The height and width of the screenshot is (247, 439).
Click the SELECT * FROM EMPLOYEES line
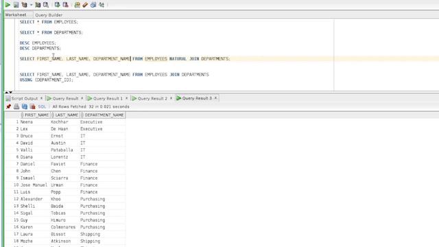[49, 22]
